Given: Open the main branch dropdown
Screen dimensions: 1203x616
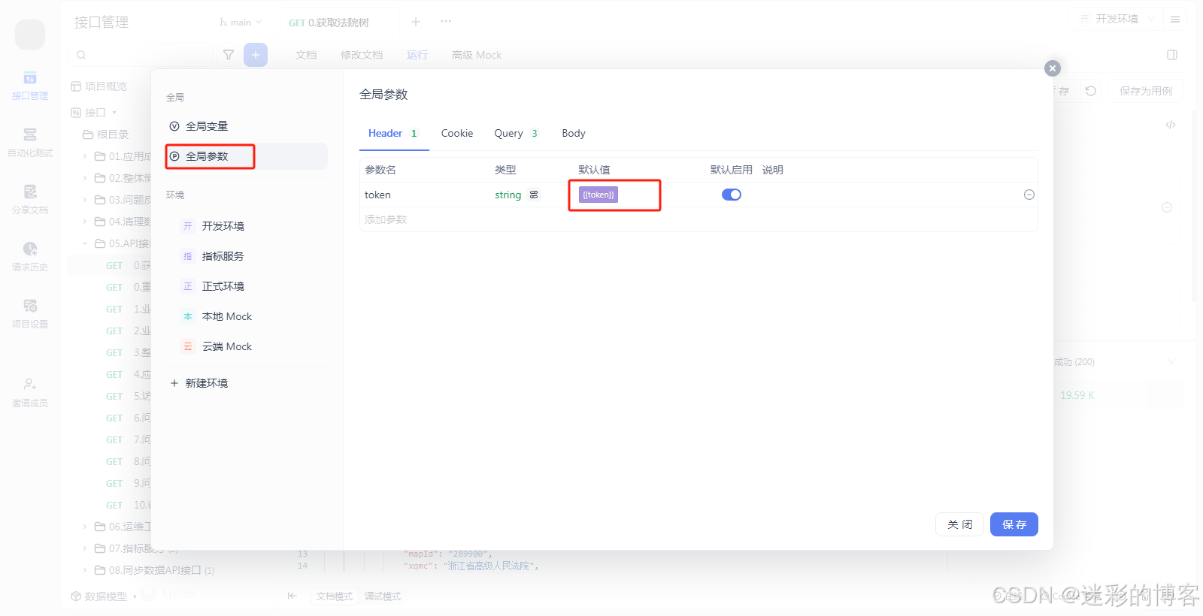Looking at the screenshot, I should point(241,23).
